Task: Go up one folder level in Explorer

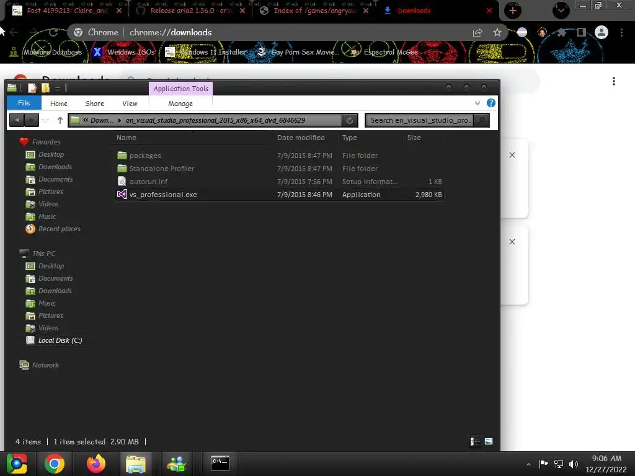Action: tap(60, 120)
